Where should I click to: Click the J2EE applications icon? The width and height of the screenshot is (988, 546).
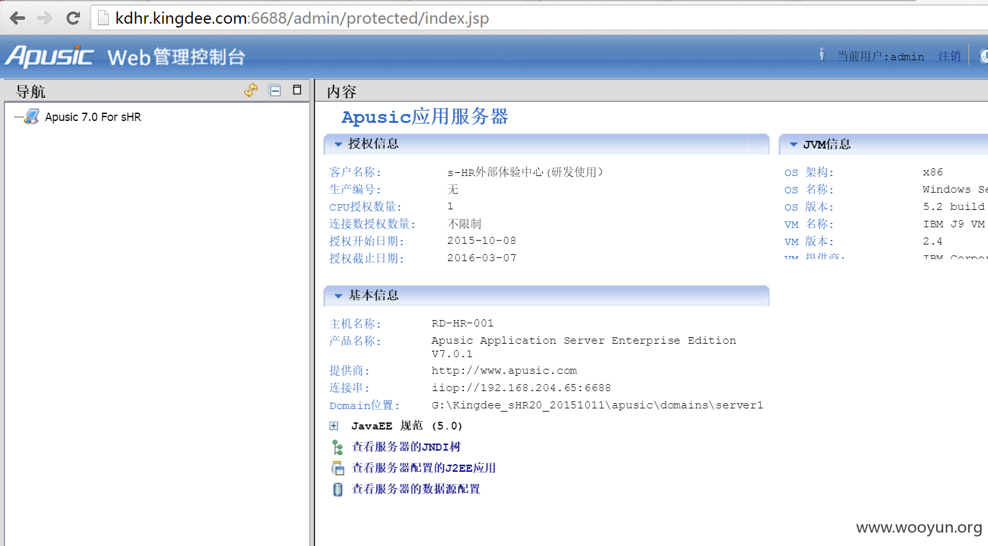pyautogui.click(x=337, y=468)
